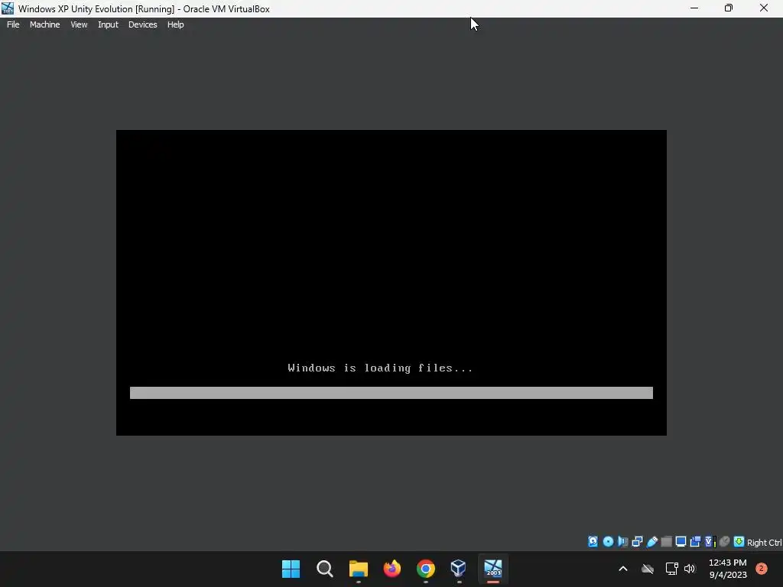The width and height of the screenshot is (783, 587).
Task: Click the network adapter indicator
Action: click(x=637, y=542)
